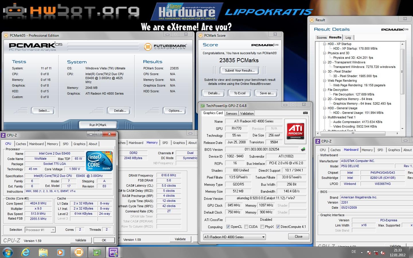Image resolution: width=413 pixels, height=258 pixels.
Task: Collapse 2D - Transparent Windows node
Action: pos(325,62)
